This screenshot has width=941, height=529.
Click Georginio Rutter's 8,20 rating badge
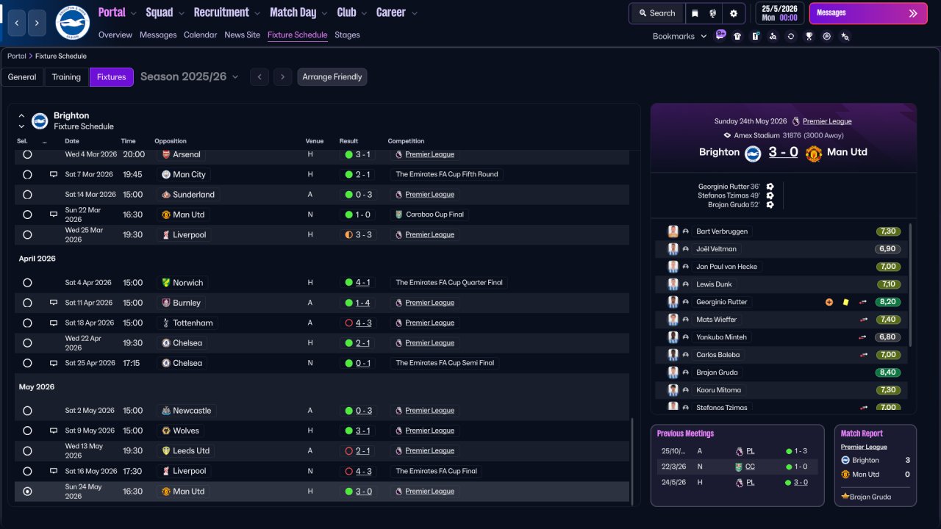(888, 302)
